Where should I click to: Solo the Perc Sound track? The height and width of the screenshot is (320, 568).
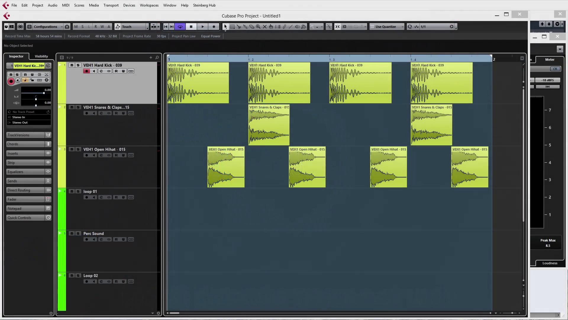(78, 233)
